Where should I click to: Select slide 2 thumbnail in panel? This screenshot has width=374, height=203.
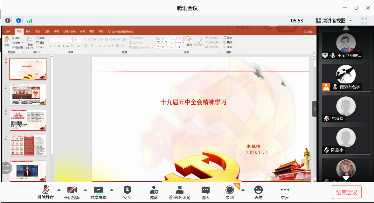point(28,120)
